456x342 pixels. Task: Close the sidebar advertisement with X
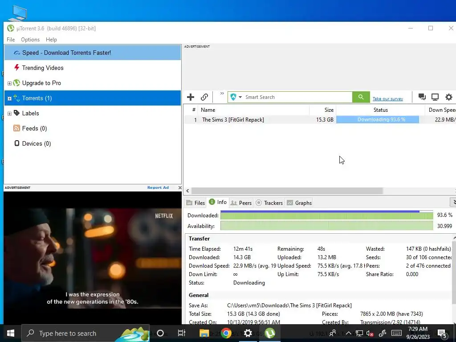click(180, 187)
